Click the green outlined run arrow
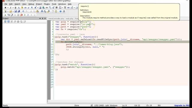Image resolution: width=192 pixels, height=108 pixels. 25,15
